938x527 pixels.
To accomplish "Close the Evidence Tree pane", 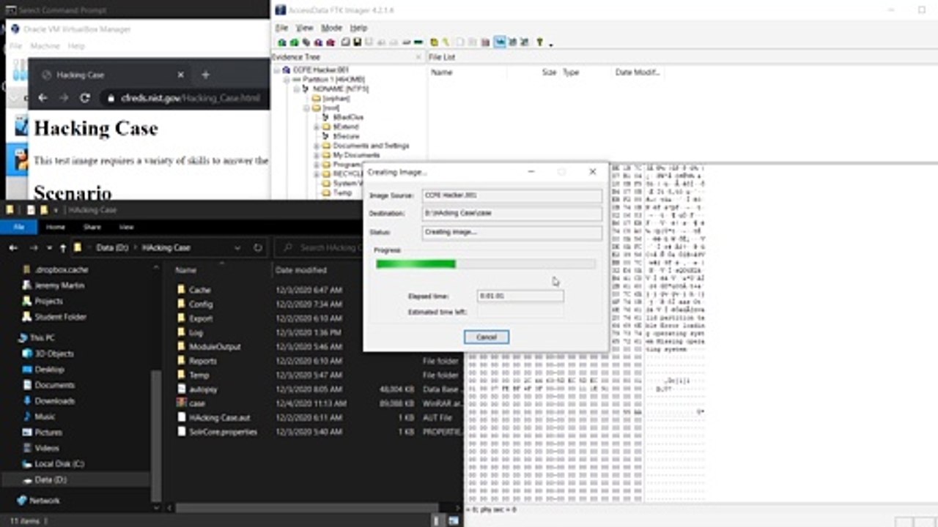I will (418, 57).
